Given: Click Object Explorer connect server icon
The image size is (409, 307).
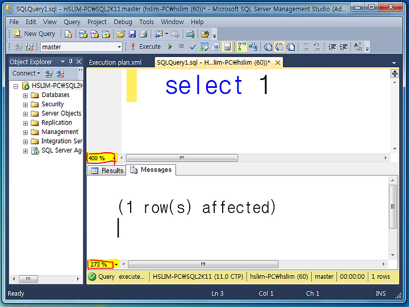Looking at the screenshot, I should [48, 74].
